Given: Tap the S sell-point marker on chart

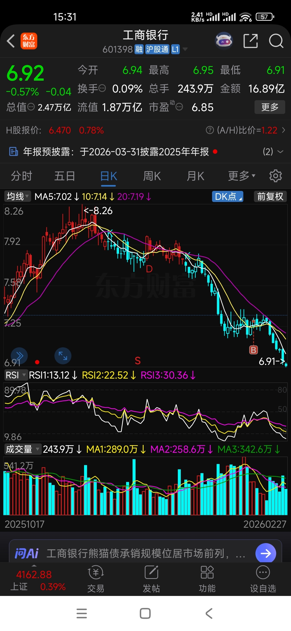Looking at the screenshot, I should click(x=138, y=361).
